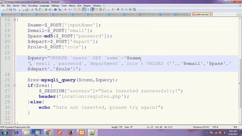Viewport: 242px width, 136px height.
Task: Click the md5 function on line 19
Action: point(49,36)
